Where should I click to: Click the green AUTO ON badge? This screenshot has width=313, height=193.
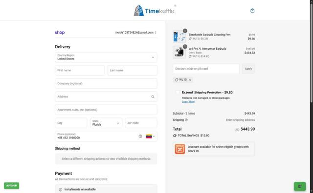[x=12, y=186]
